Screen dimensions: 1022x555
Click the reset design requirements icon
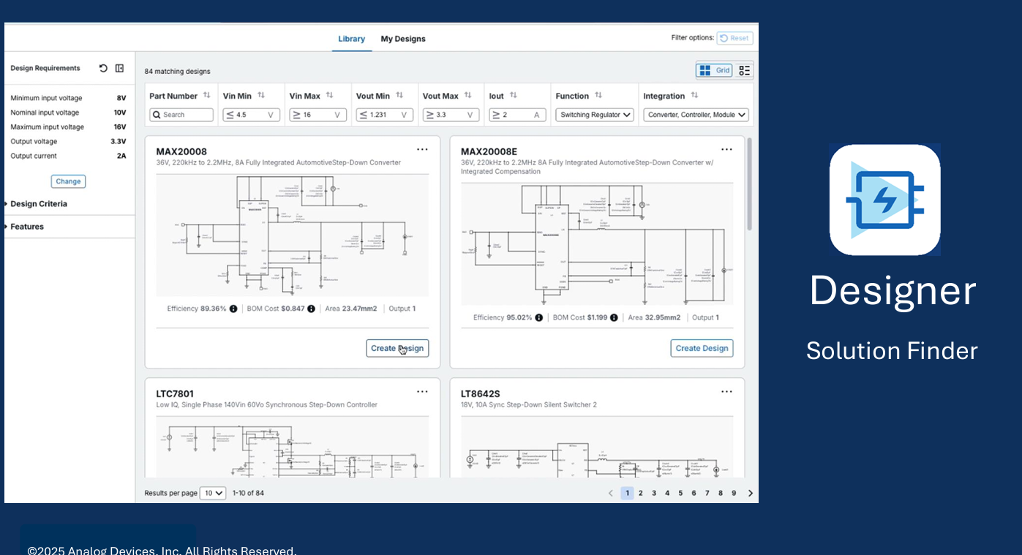[103, 68]
